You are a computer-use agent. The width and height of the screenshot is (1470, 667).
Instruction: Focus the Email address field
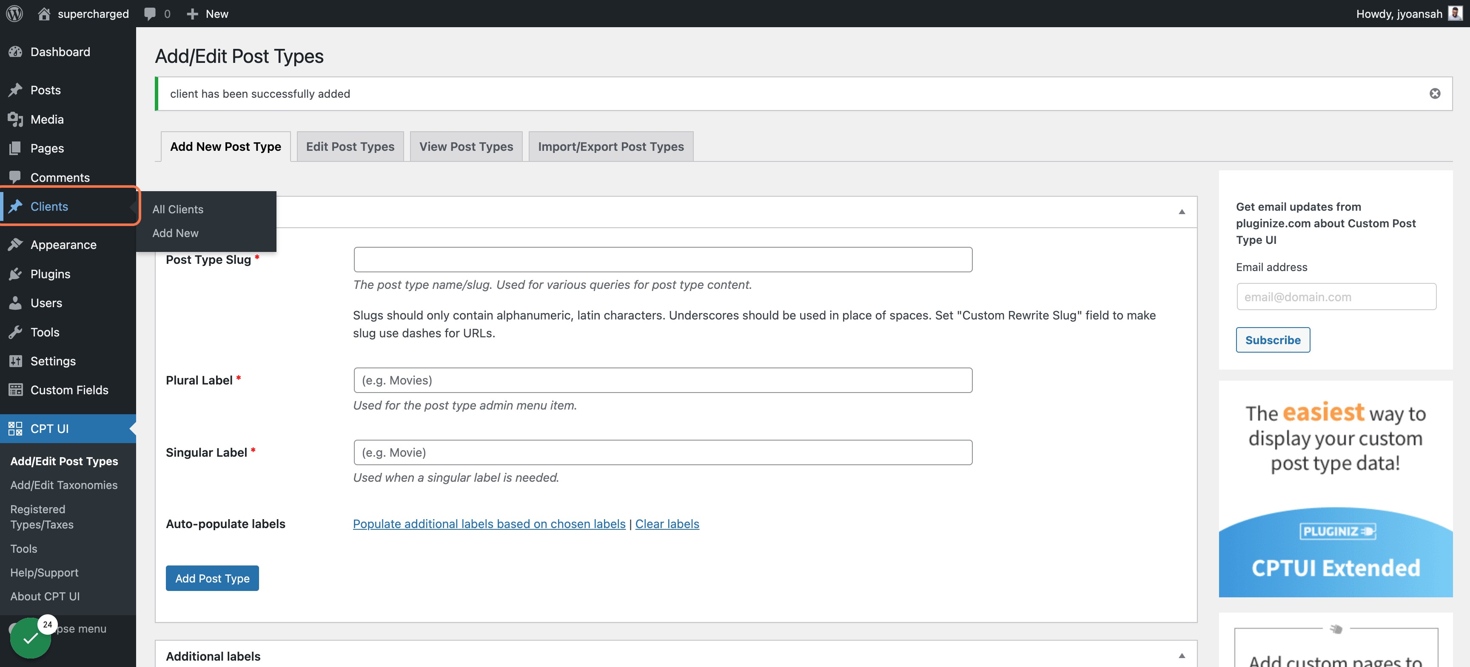(x=1336, y=297)
